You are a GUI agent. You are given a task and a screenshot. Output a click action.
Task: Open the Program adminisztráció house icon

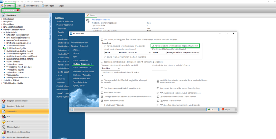click(x=4, y=101)
